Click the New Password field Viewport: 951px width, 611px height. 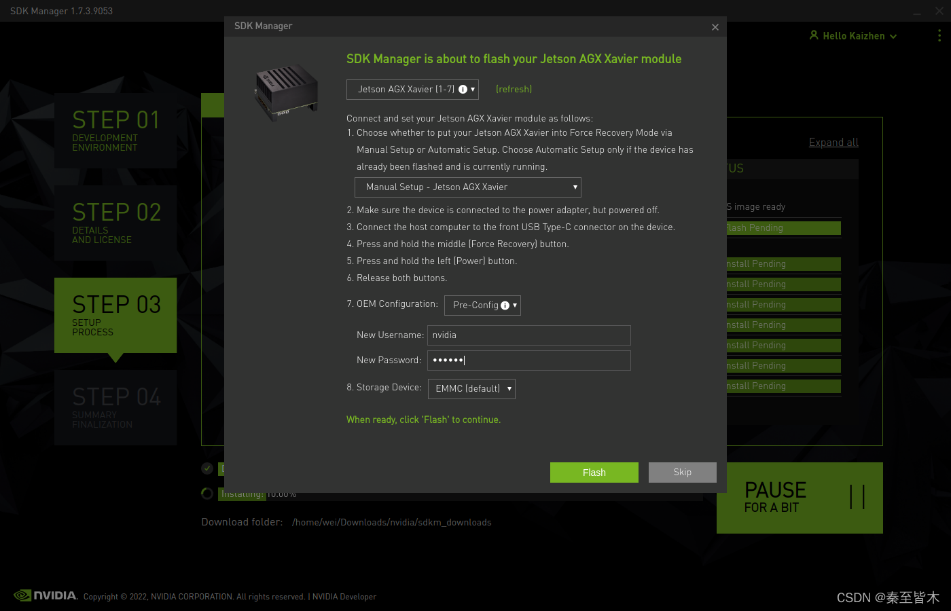click(529, 360)
